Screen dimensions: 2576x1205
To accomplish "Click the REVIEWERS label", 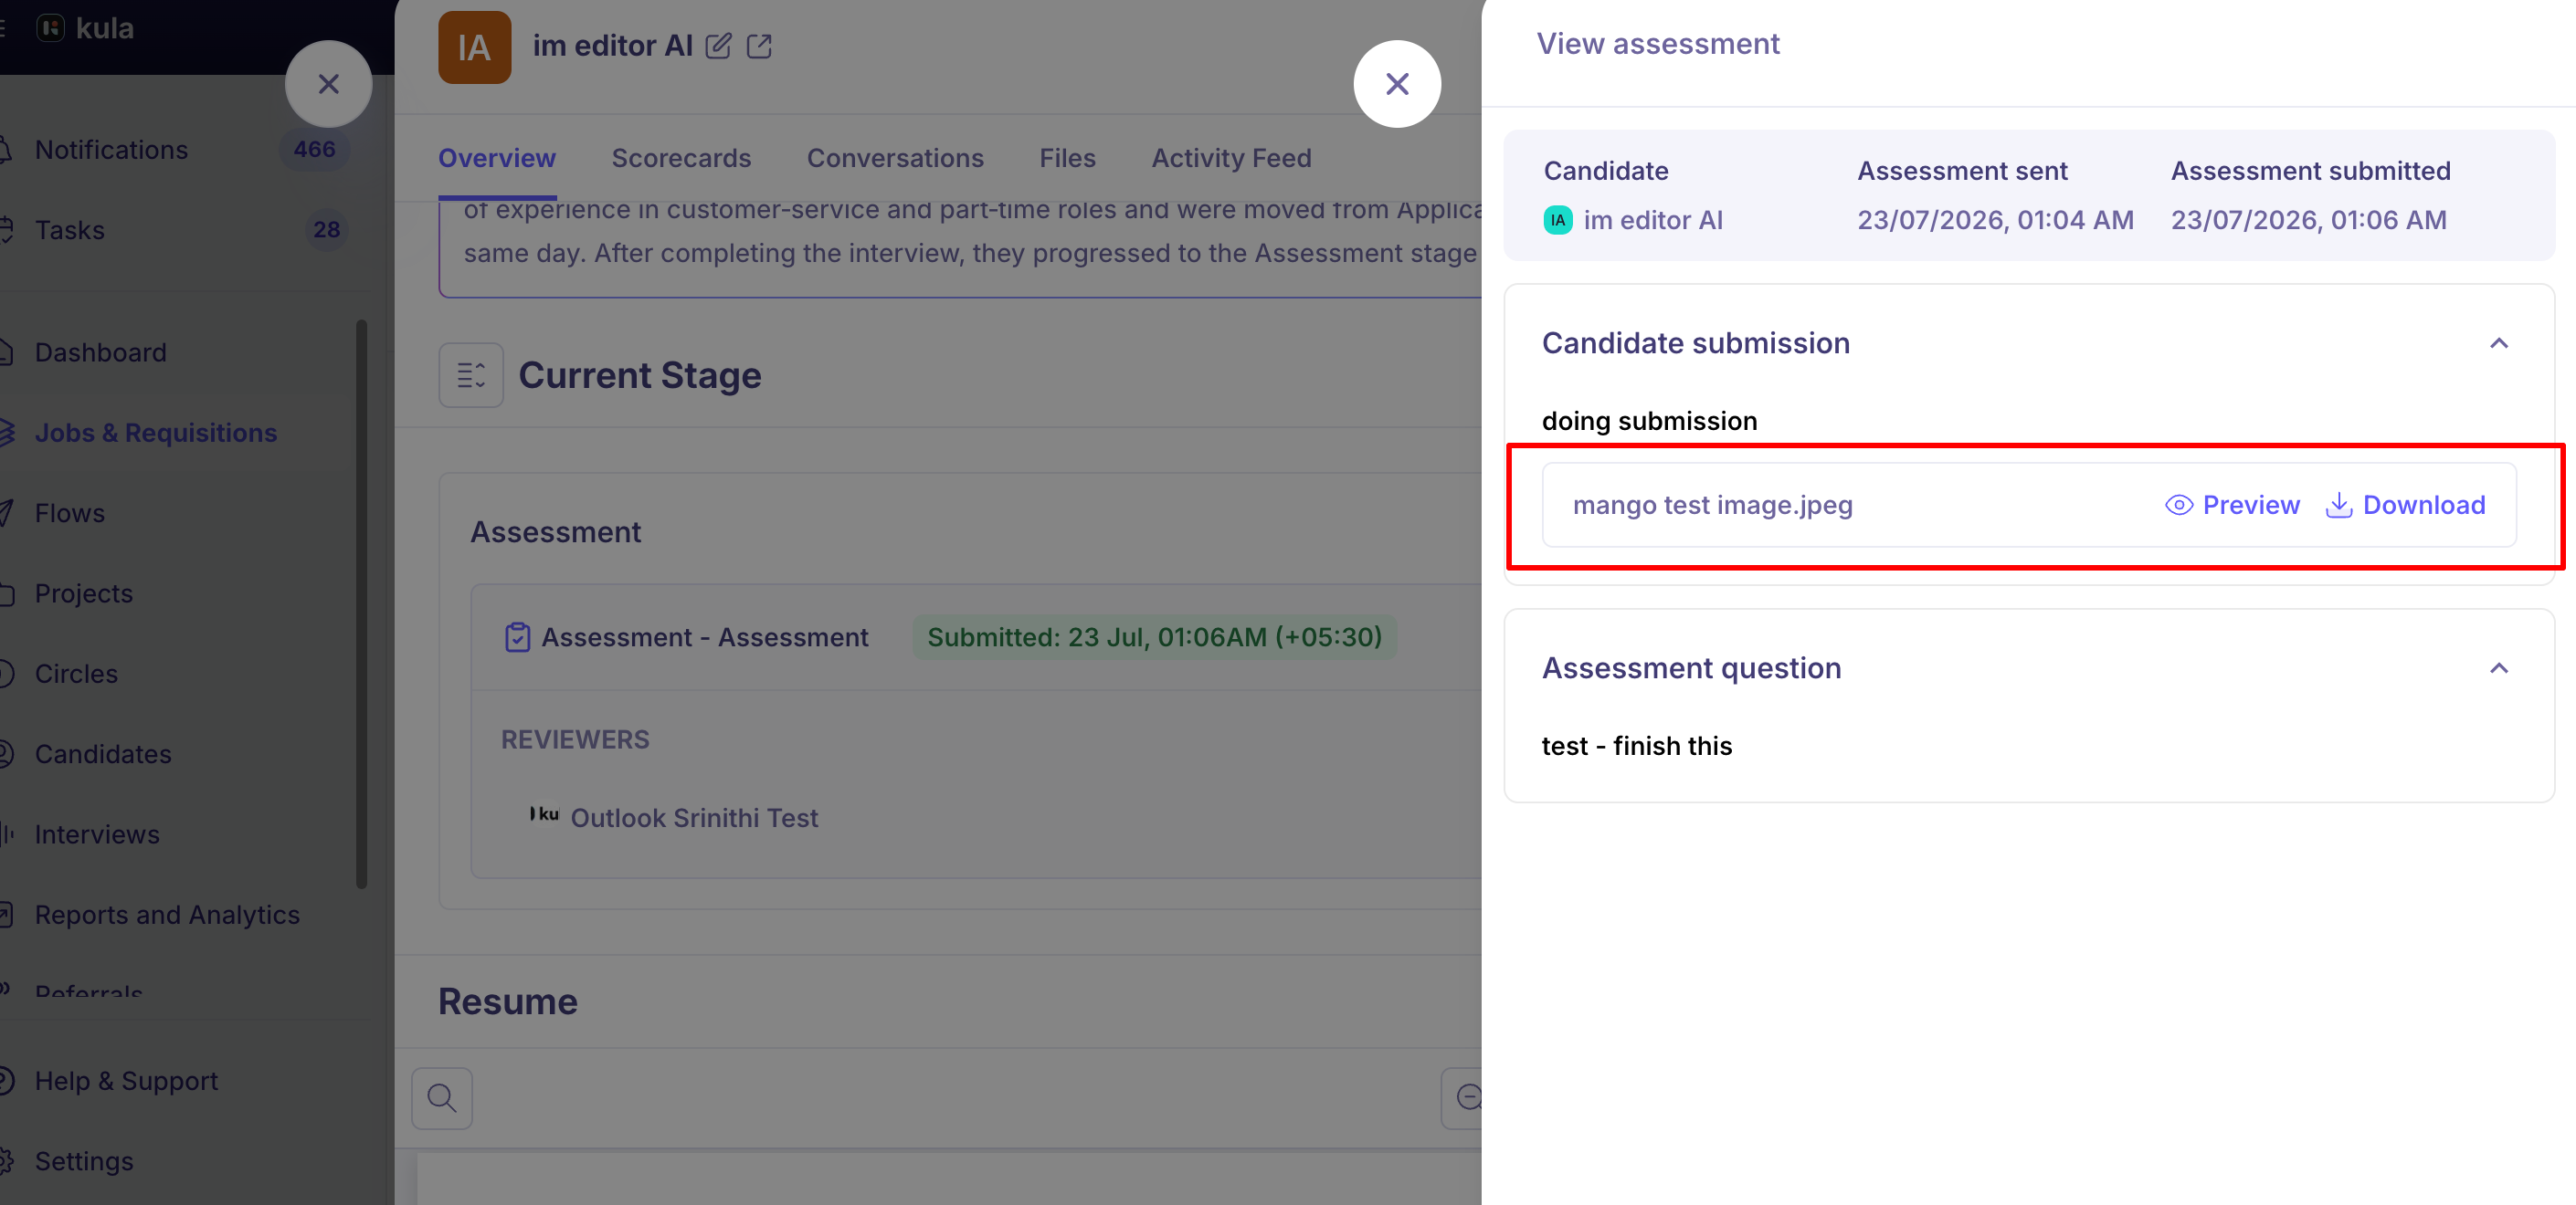I will (575, 739).
